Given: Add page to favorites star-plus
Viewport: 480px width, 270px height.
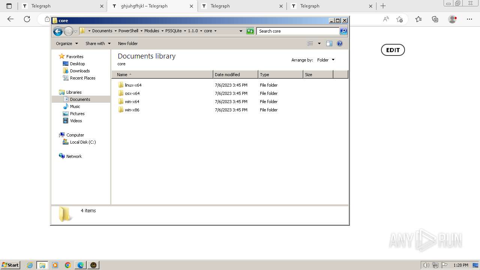Looking at the screenshot, I should pyautogui.click(x=400, y=19).
